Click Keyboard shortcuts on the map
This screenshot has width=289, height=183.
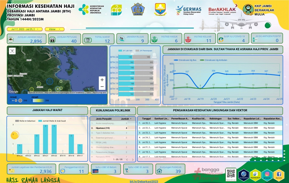click(36, 93)
